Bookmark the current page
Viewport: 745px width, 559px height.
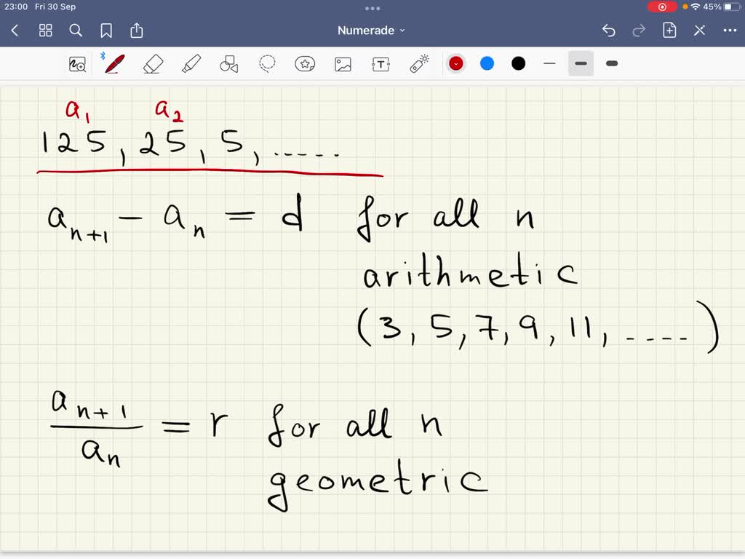106,31
